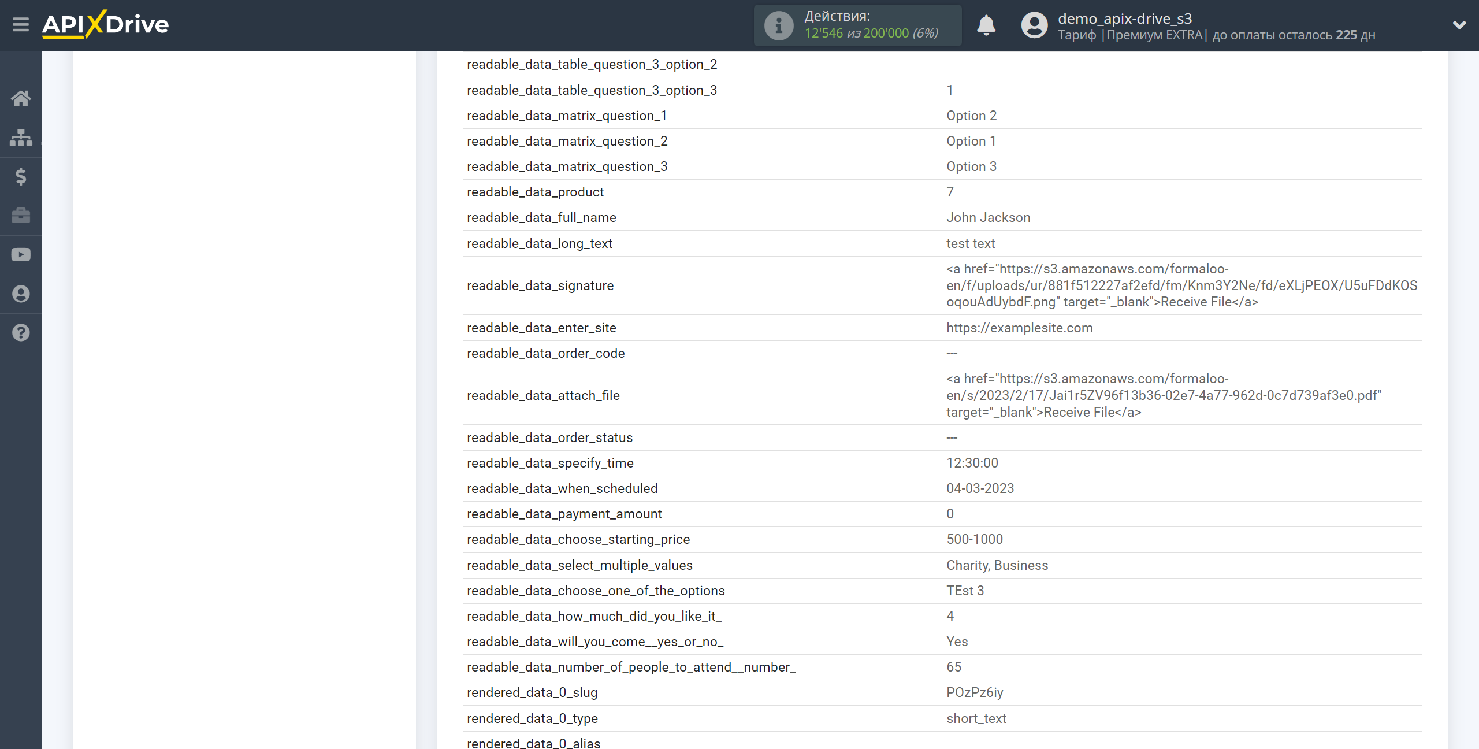Select the 'Option 2' value

(x=971, y=116)
